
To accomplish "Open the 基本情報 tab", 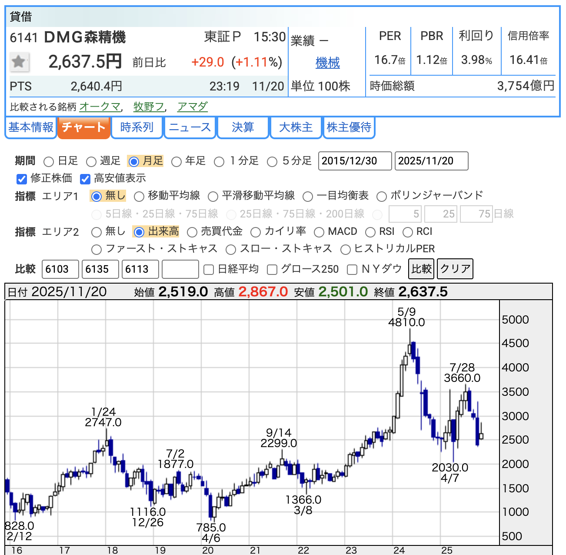I will (x=31, y=127).
